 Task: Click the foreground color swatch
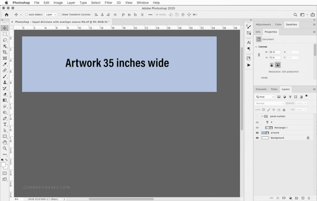pos(3,165)
